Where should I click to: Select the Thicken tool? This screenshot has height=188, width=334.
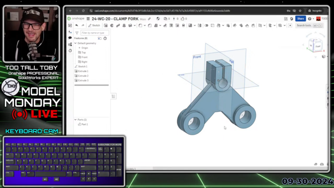point(130,25)
